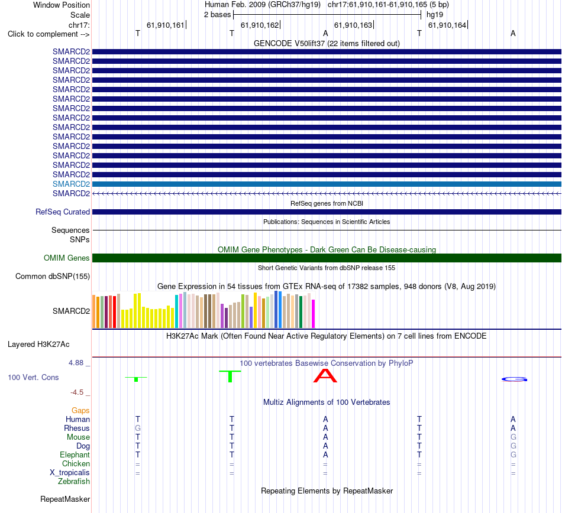Click the H3K27Ac Mark track title
Screen dimensions: 562x513
coord(327,336)
